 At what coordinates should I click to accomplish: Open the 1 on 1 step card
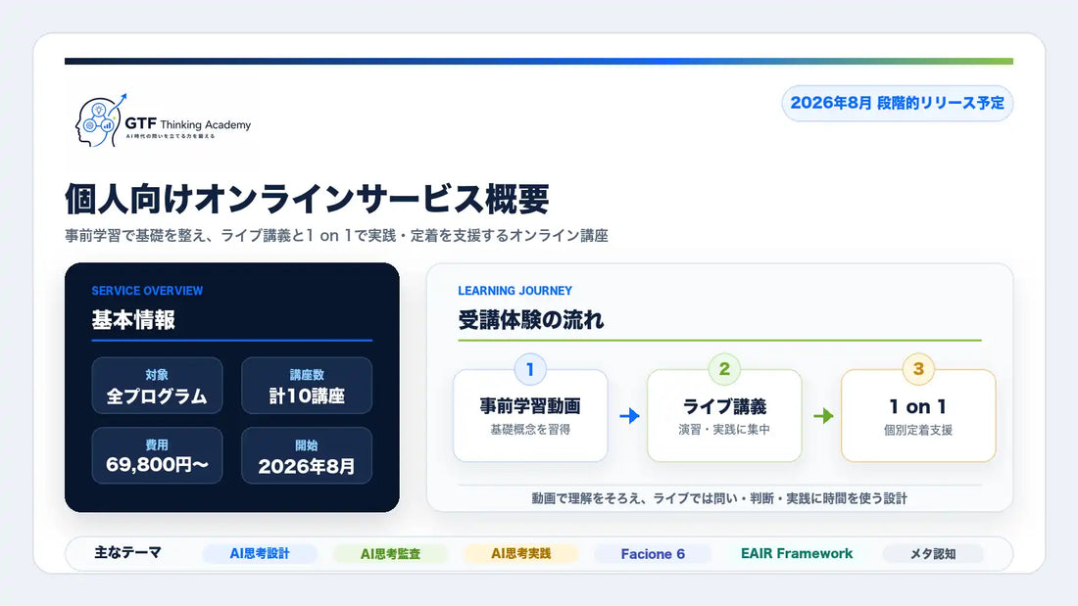918,416
